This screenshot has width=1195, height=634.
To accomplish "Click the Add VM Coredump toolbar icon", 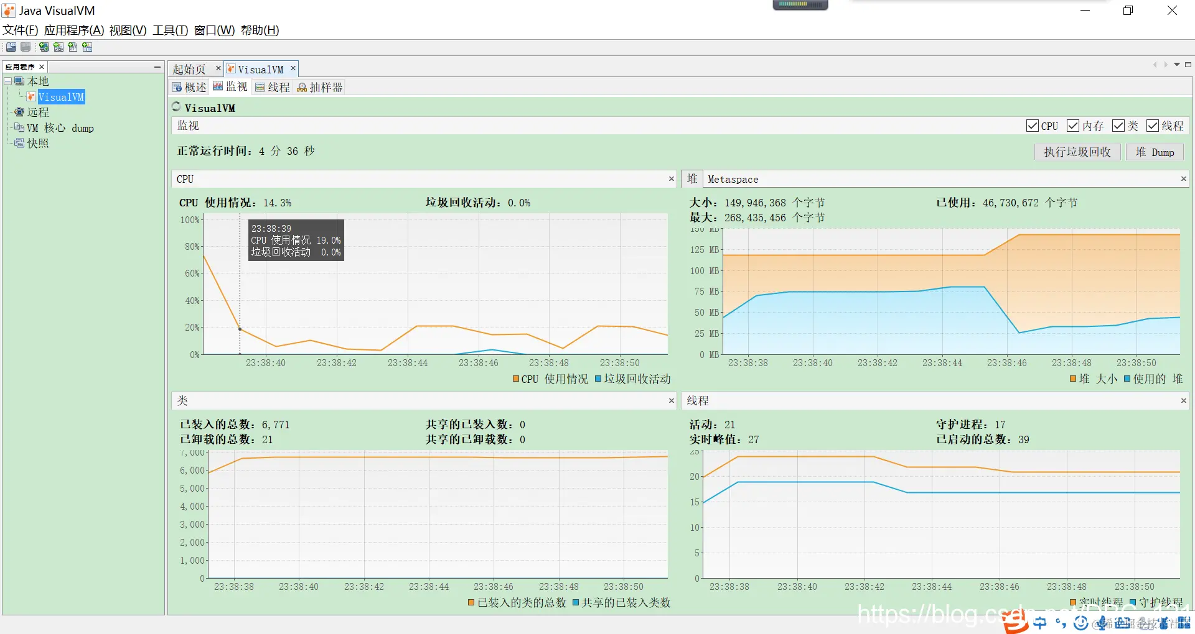I will click(73, 47).
